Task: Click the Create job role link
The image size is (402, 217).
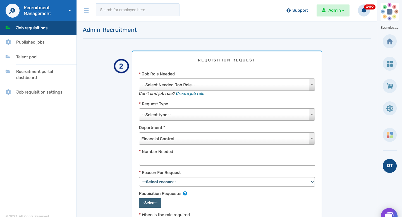Action: (190, 94)
